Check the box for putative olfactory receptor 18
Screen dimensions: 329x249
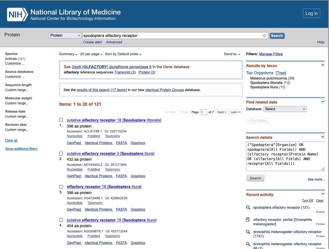click(x=61, y=120)
